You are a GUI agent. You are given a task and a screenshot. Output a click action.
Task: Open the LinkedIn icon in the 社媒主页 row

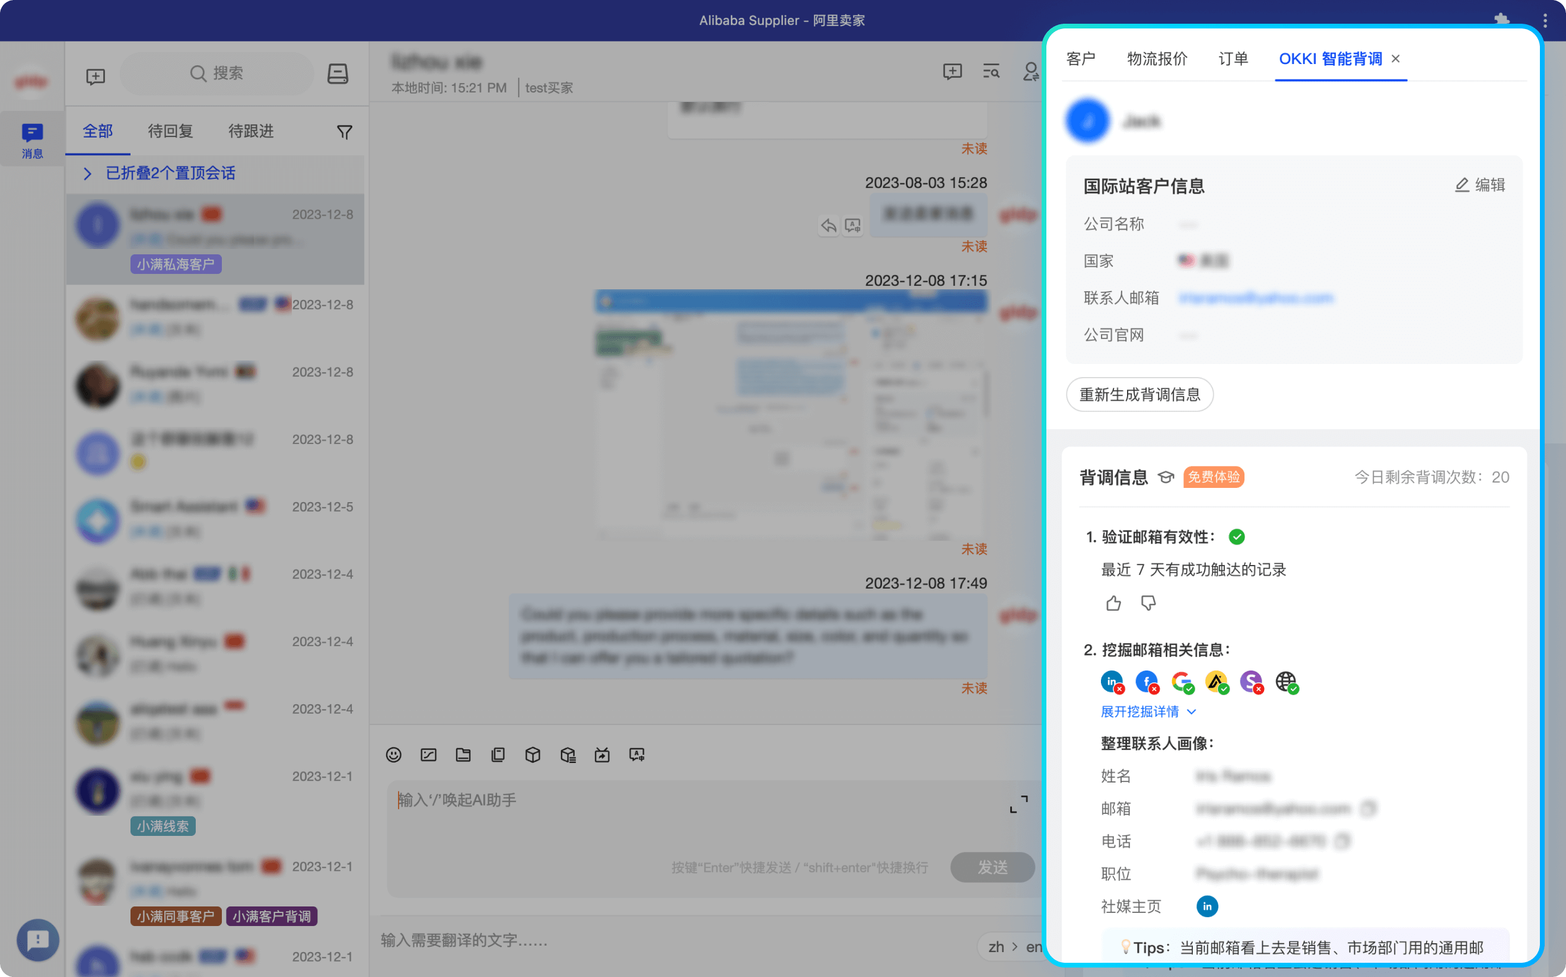1207,906
